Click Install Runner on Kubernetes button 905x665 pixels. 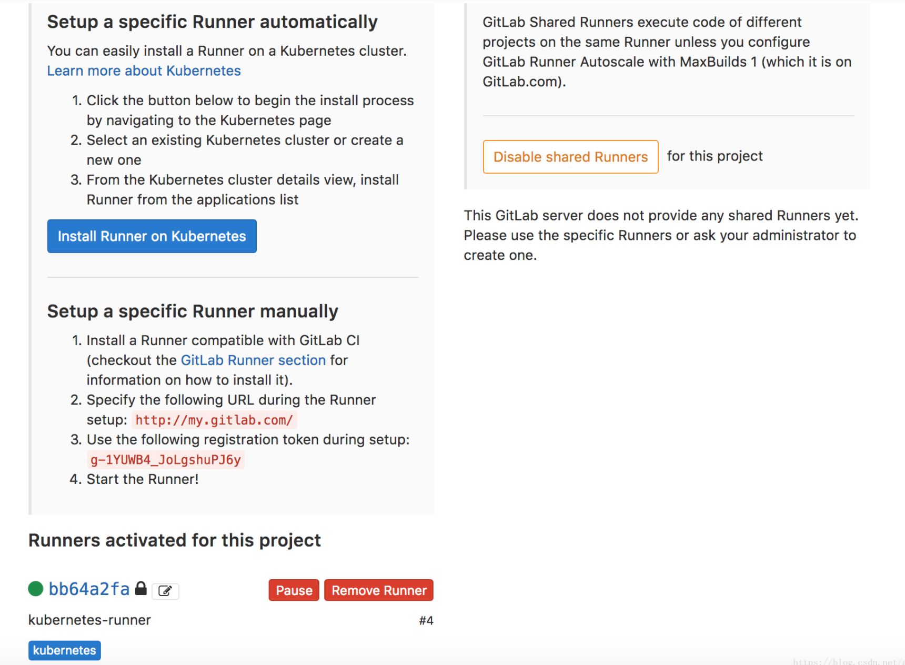click(152, 236)
